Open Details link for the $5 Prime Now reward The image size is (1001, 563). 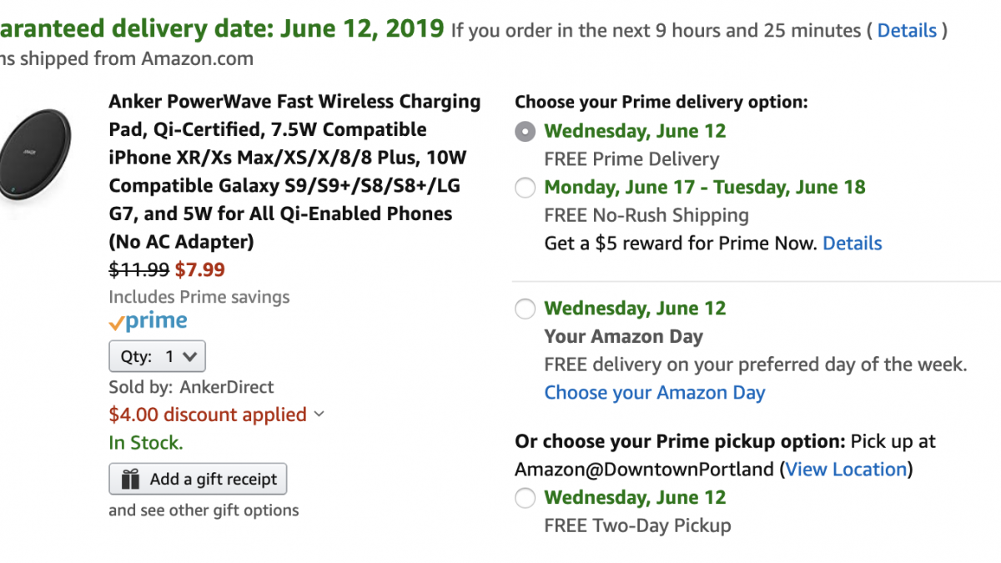pos(852,244)
